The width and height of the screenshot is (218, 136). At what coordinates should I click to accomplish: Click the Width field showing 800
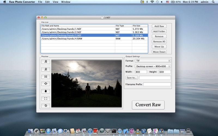pyautogui.click(x=141, y=72)
